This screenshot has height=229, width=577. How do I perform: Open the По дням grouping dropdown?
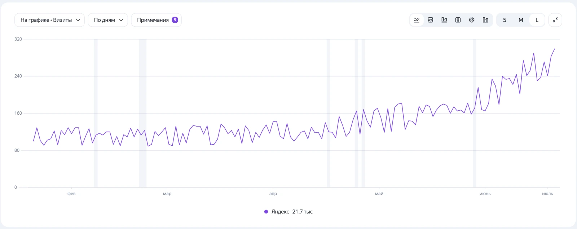pyautogui.click(x=108, y=20)
